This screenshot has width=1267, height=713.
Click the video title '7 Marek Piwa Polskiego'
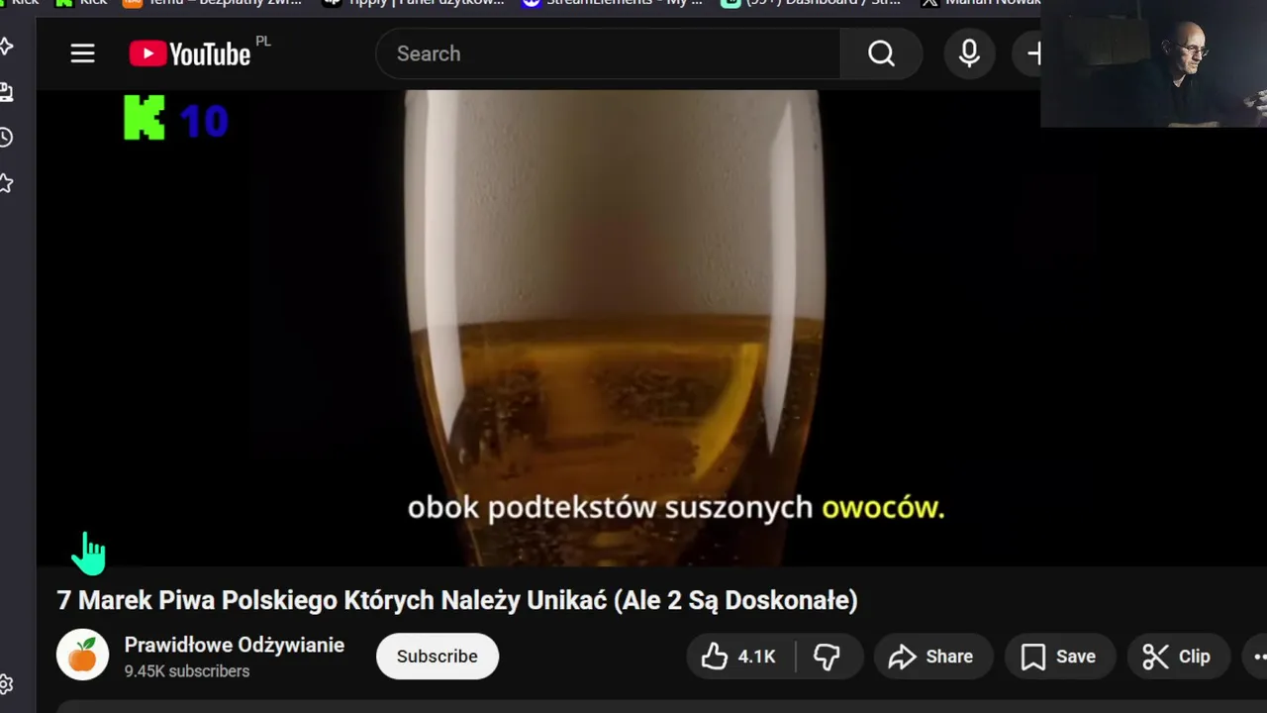point(457,600)
